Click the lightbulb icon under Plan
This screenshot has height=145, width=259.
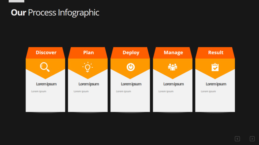(87, 67)
